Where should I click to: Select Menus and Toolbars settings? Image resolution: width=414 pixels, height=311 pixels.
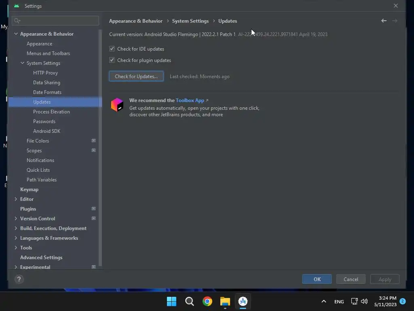click(49, 53)
